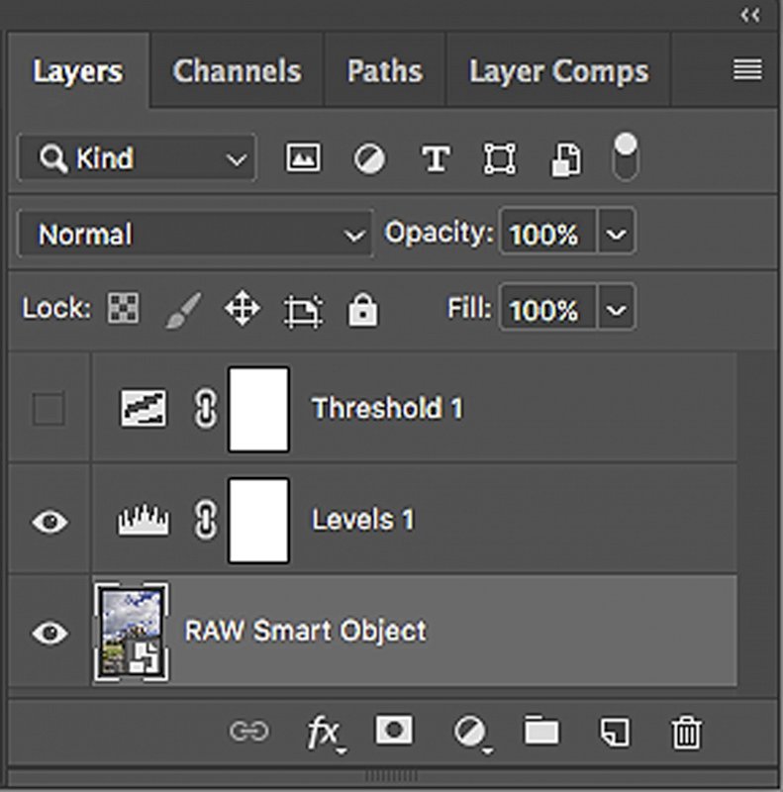
Task: Open the Normal blend mode dropdown
Action: point(195,235)
